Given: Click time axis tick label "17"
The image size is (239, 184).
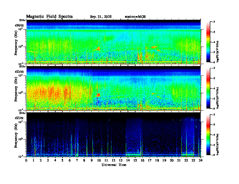Looking at the screenshot, I should pyautogui.click(x=150, y=160).
